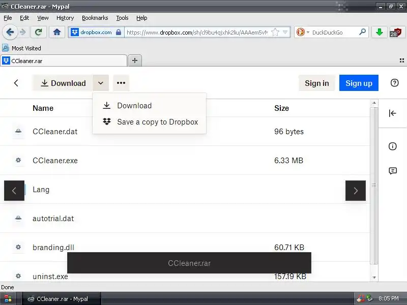This screenshot has width=407, height=305.
Task: Choose Save a copy to Dropbox
Action: tap(149, 122)
